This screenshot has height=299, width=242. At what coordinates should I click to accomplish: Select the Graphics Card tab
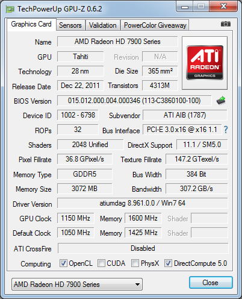click(x=31, y=24)
